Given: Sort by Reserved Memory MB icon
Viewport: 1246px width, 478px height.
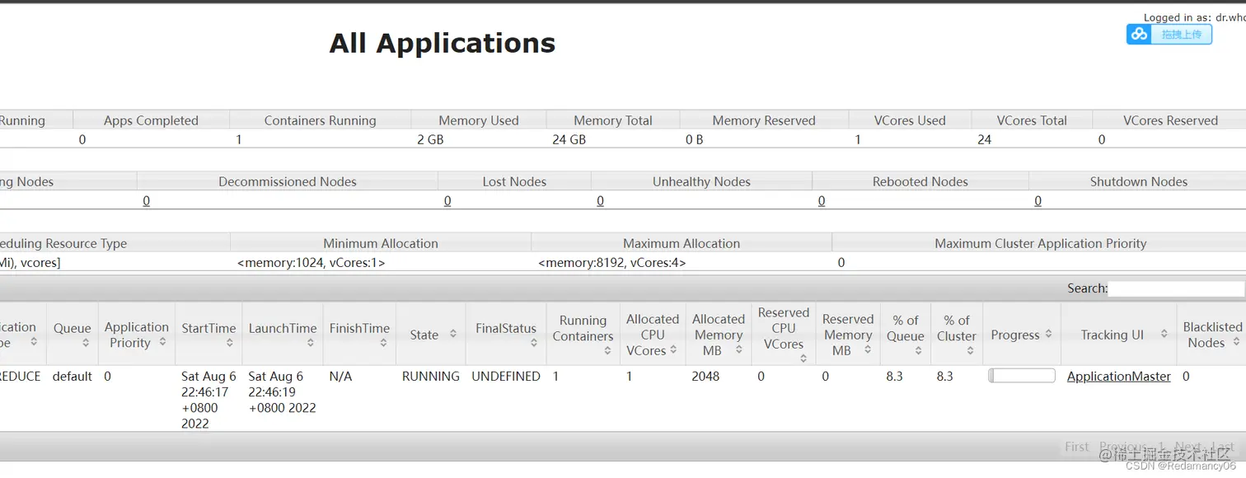Looking at the screenshot, I should coord(867,350).
